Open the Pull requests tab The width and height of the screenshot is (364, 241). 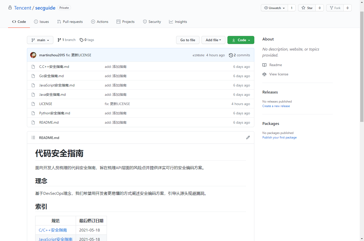(70, 22)
